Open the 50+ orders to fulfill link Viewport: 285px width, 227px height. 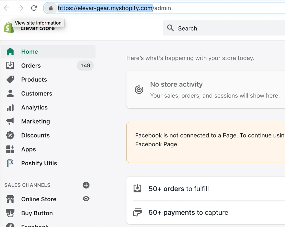coord(178,189)
